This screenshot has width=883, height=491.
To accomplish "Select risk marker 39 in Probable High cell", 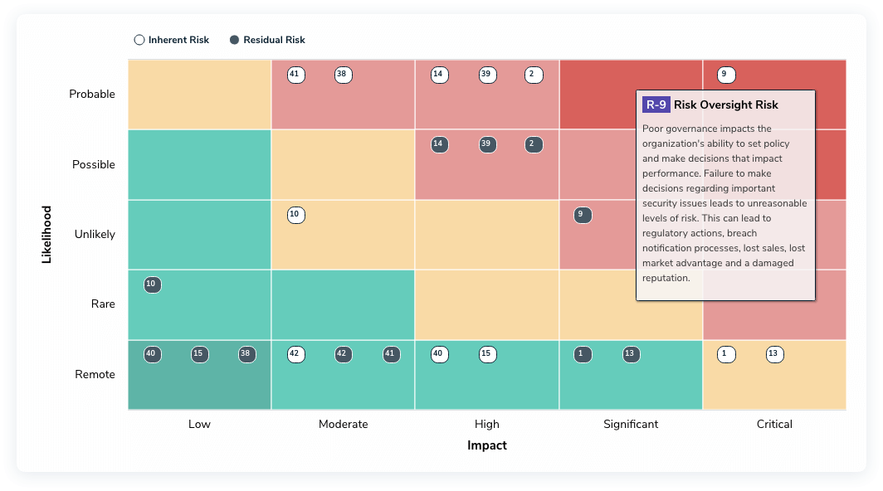I will 487,75.
